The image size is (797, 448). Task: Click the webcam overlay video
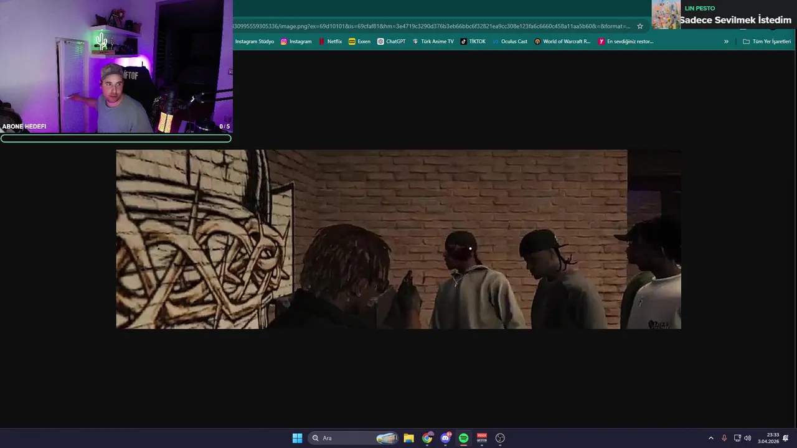(116, 67)
